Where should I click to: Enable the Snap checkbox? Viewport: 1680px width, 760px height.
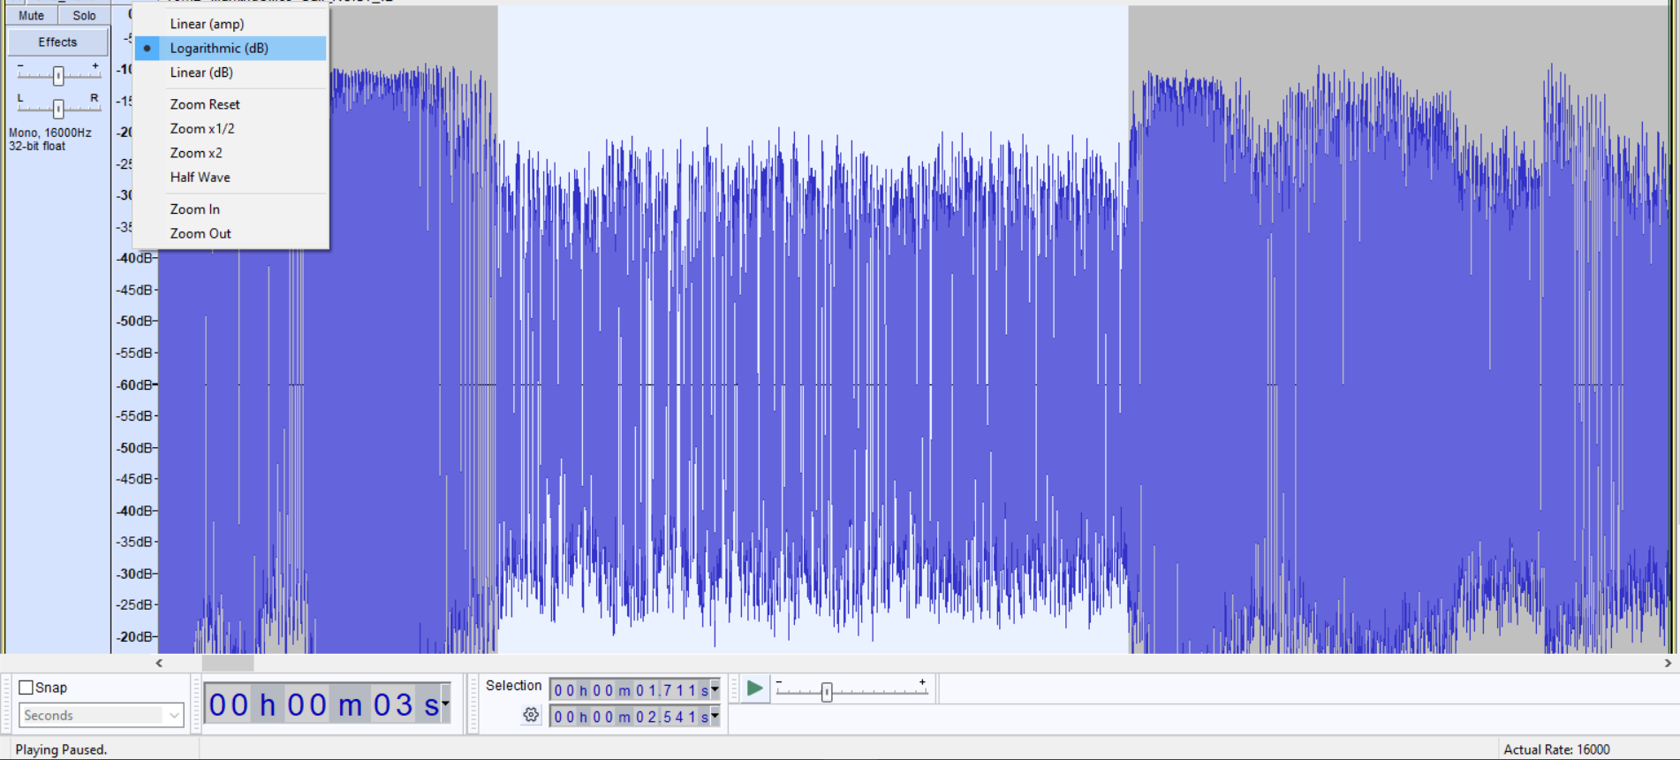pyautogui.click(x=26, y=688)
